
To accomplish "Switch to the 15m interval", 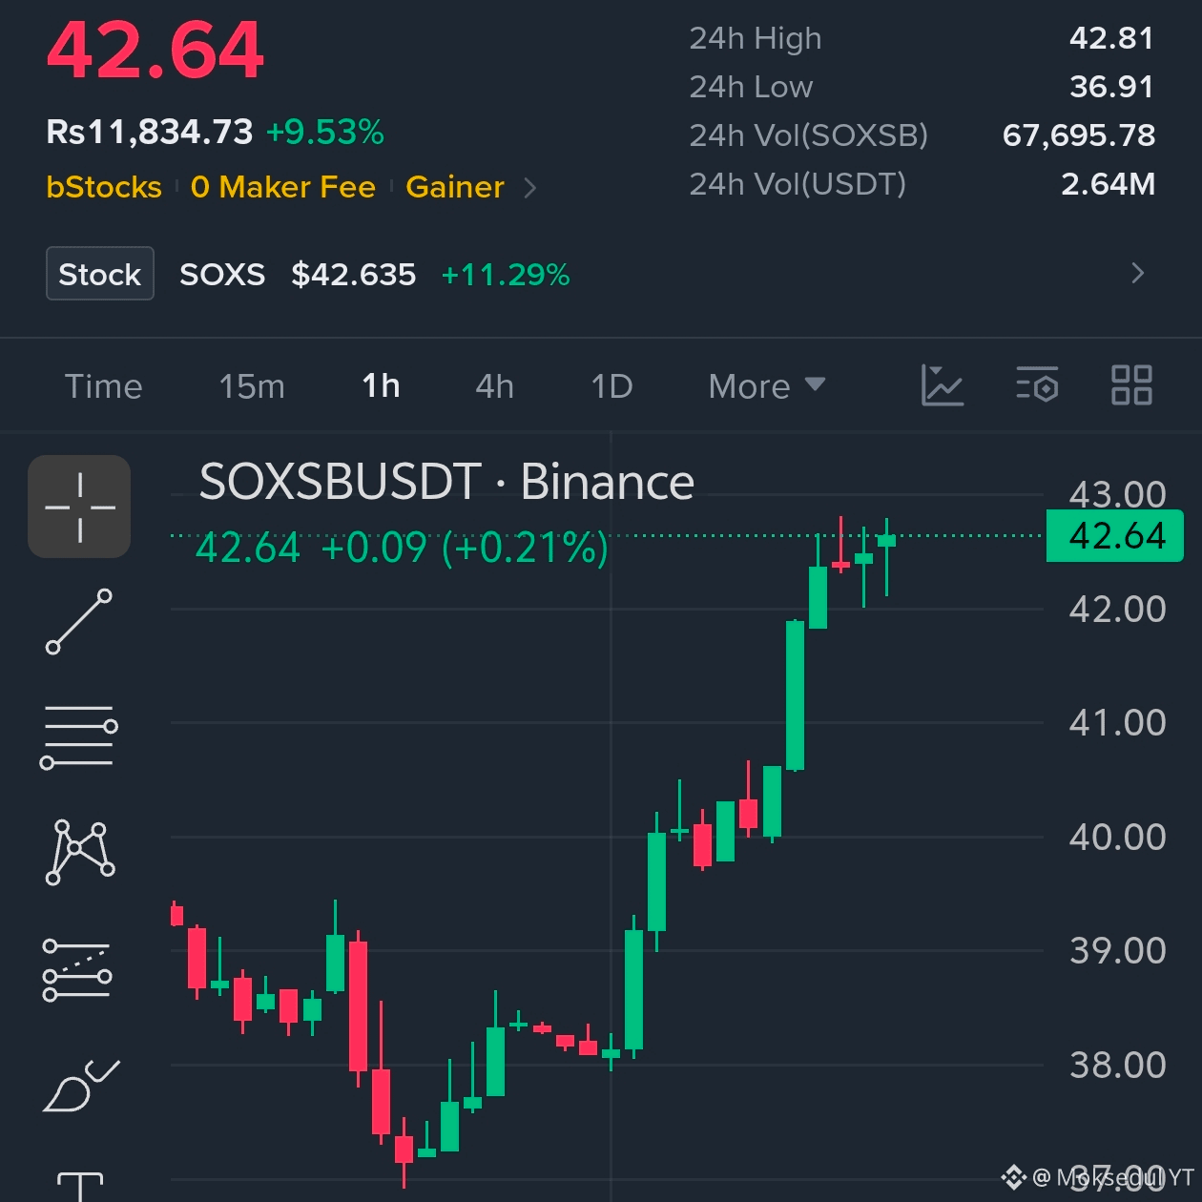I will click(x=252, y=386).
